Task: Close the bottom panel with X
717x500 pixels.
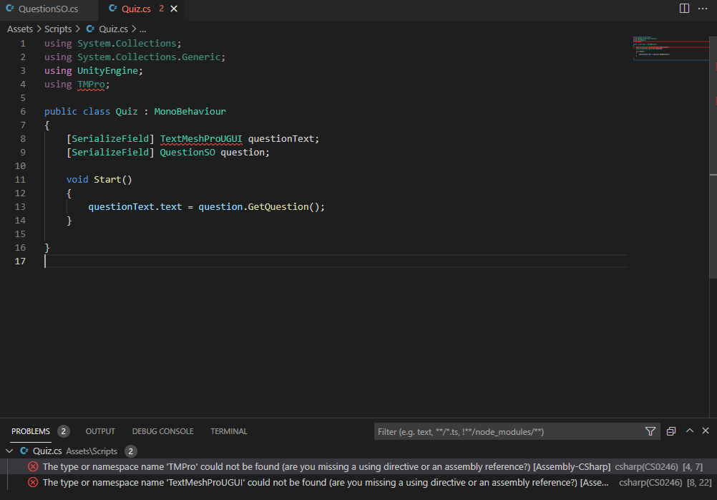Action: [x=706, y=431]
